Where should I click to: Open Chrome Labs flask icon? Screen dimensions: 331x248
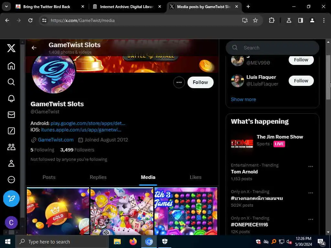289,20
